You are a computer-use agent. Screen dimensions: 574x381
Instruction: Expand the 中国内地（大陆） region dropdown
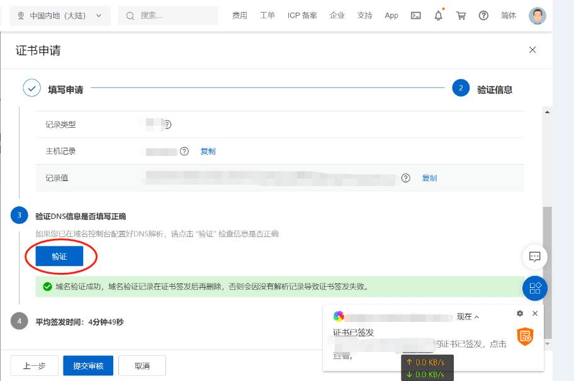pyautogui.click(x=60, y=16)
